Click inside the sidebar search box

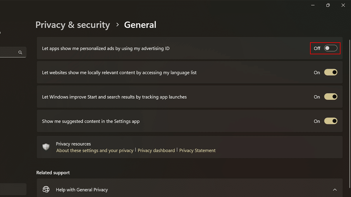[9, 53]
